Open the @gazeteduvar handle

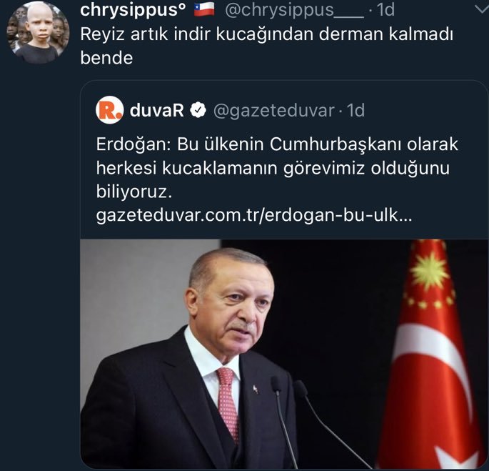pos(273,111)
